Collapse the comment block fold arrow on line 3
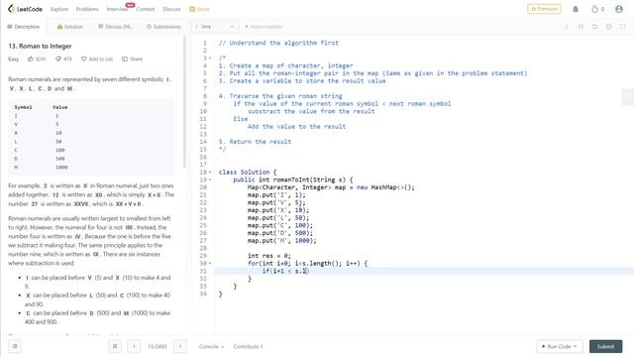The height and width of the screenshot is (357, 634). [x=210, y=59]
